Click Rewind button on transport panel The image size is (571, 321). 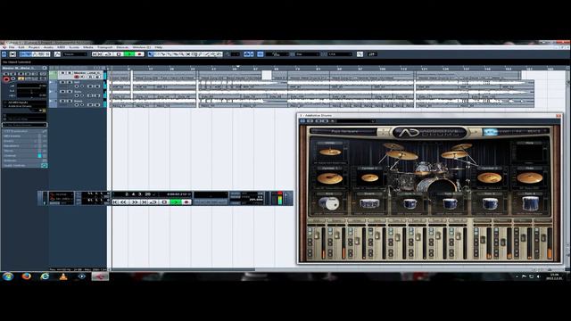coord(124,202)
